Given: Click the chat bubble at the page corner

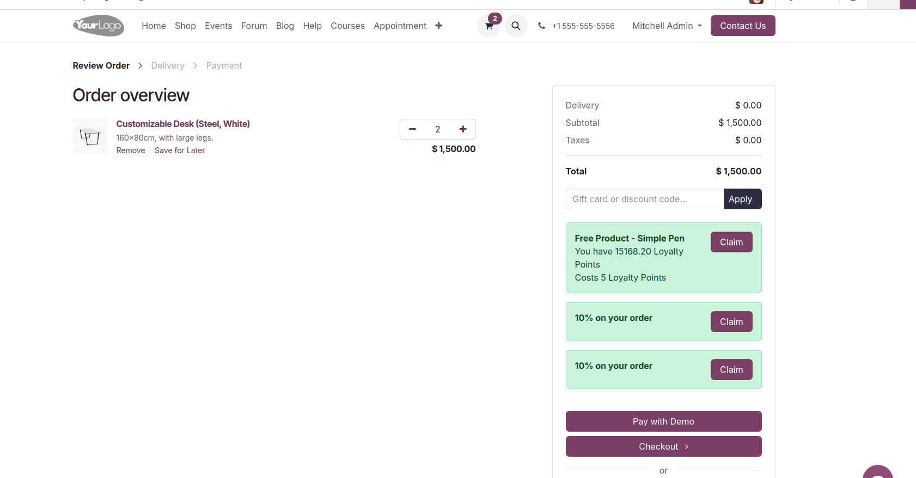Looking at the screenshot, I should click(878, 472).
